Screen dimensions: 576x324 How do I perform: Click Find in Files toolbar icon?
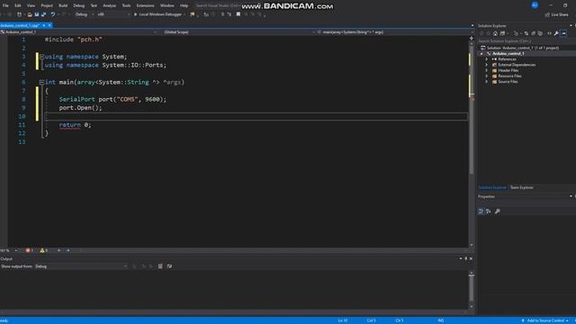[x=193, y=14]
